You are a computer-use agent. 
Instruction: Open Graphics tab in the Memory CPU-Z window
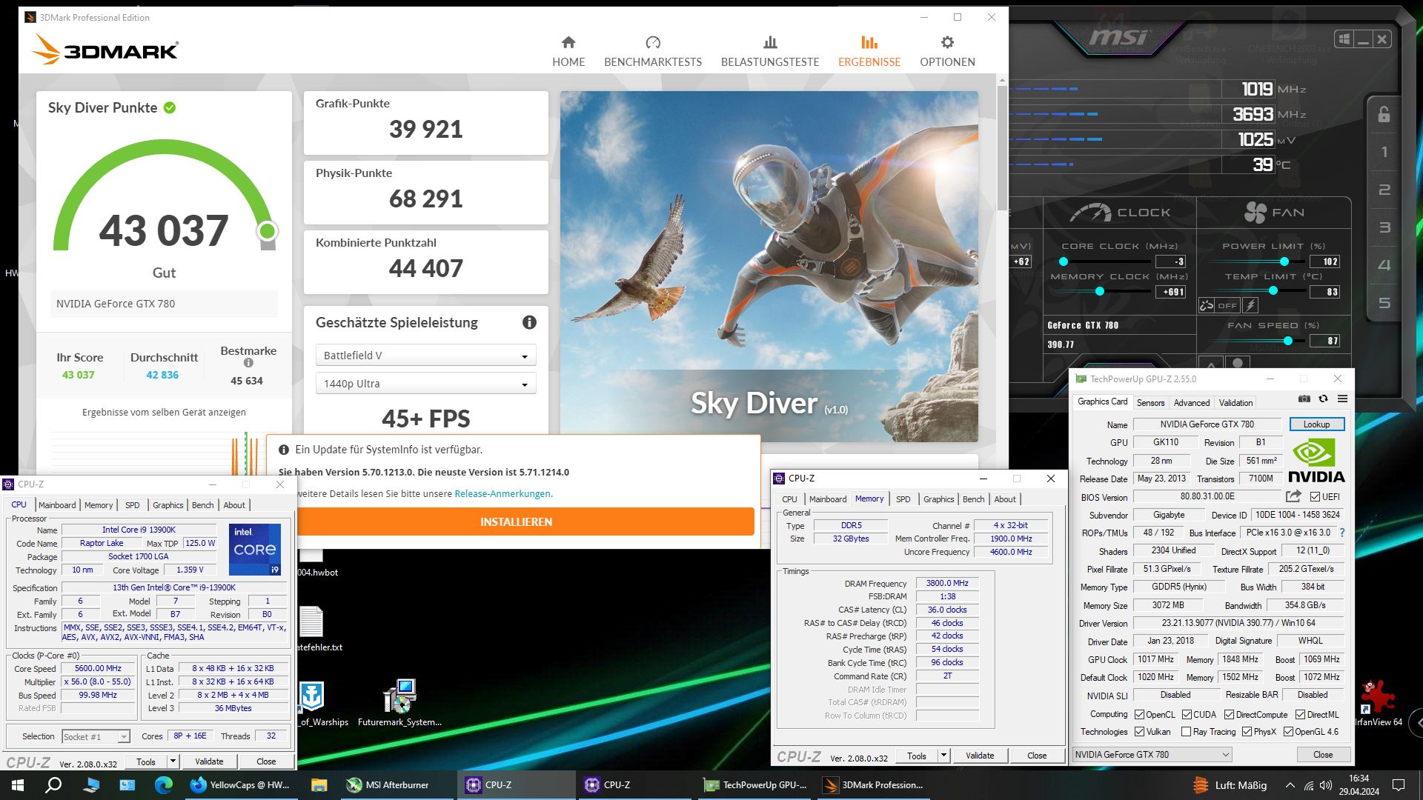[938, 499]
